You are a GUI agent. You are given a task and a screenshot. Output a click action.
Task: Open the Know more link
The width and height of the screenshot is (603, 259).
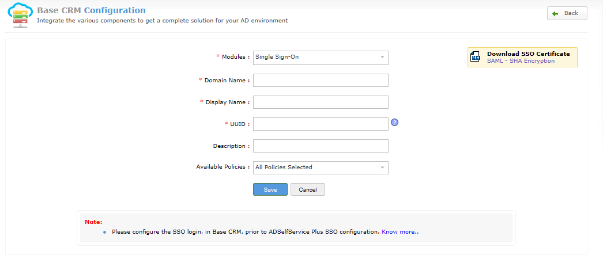tap(400, 232)
